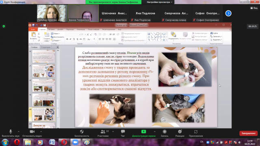Open the Section dropdown in Slides group

(x=56, y=40)
